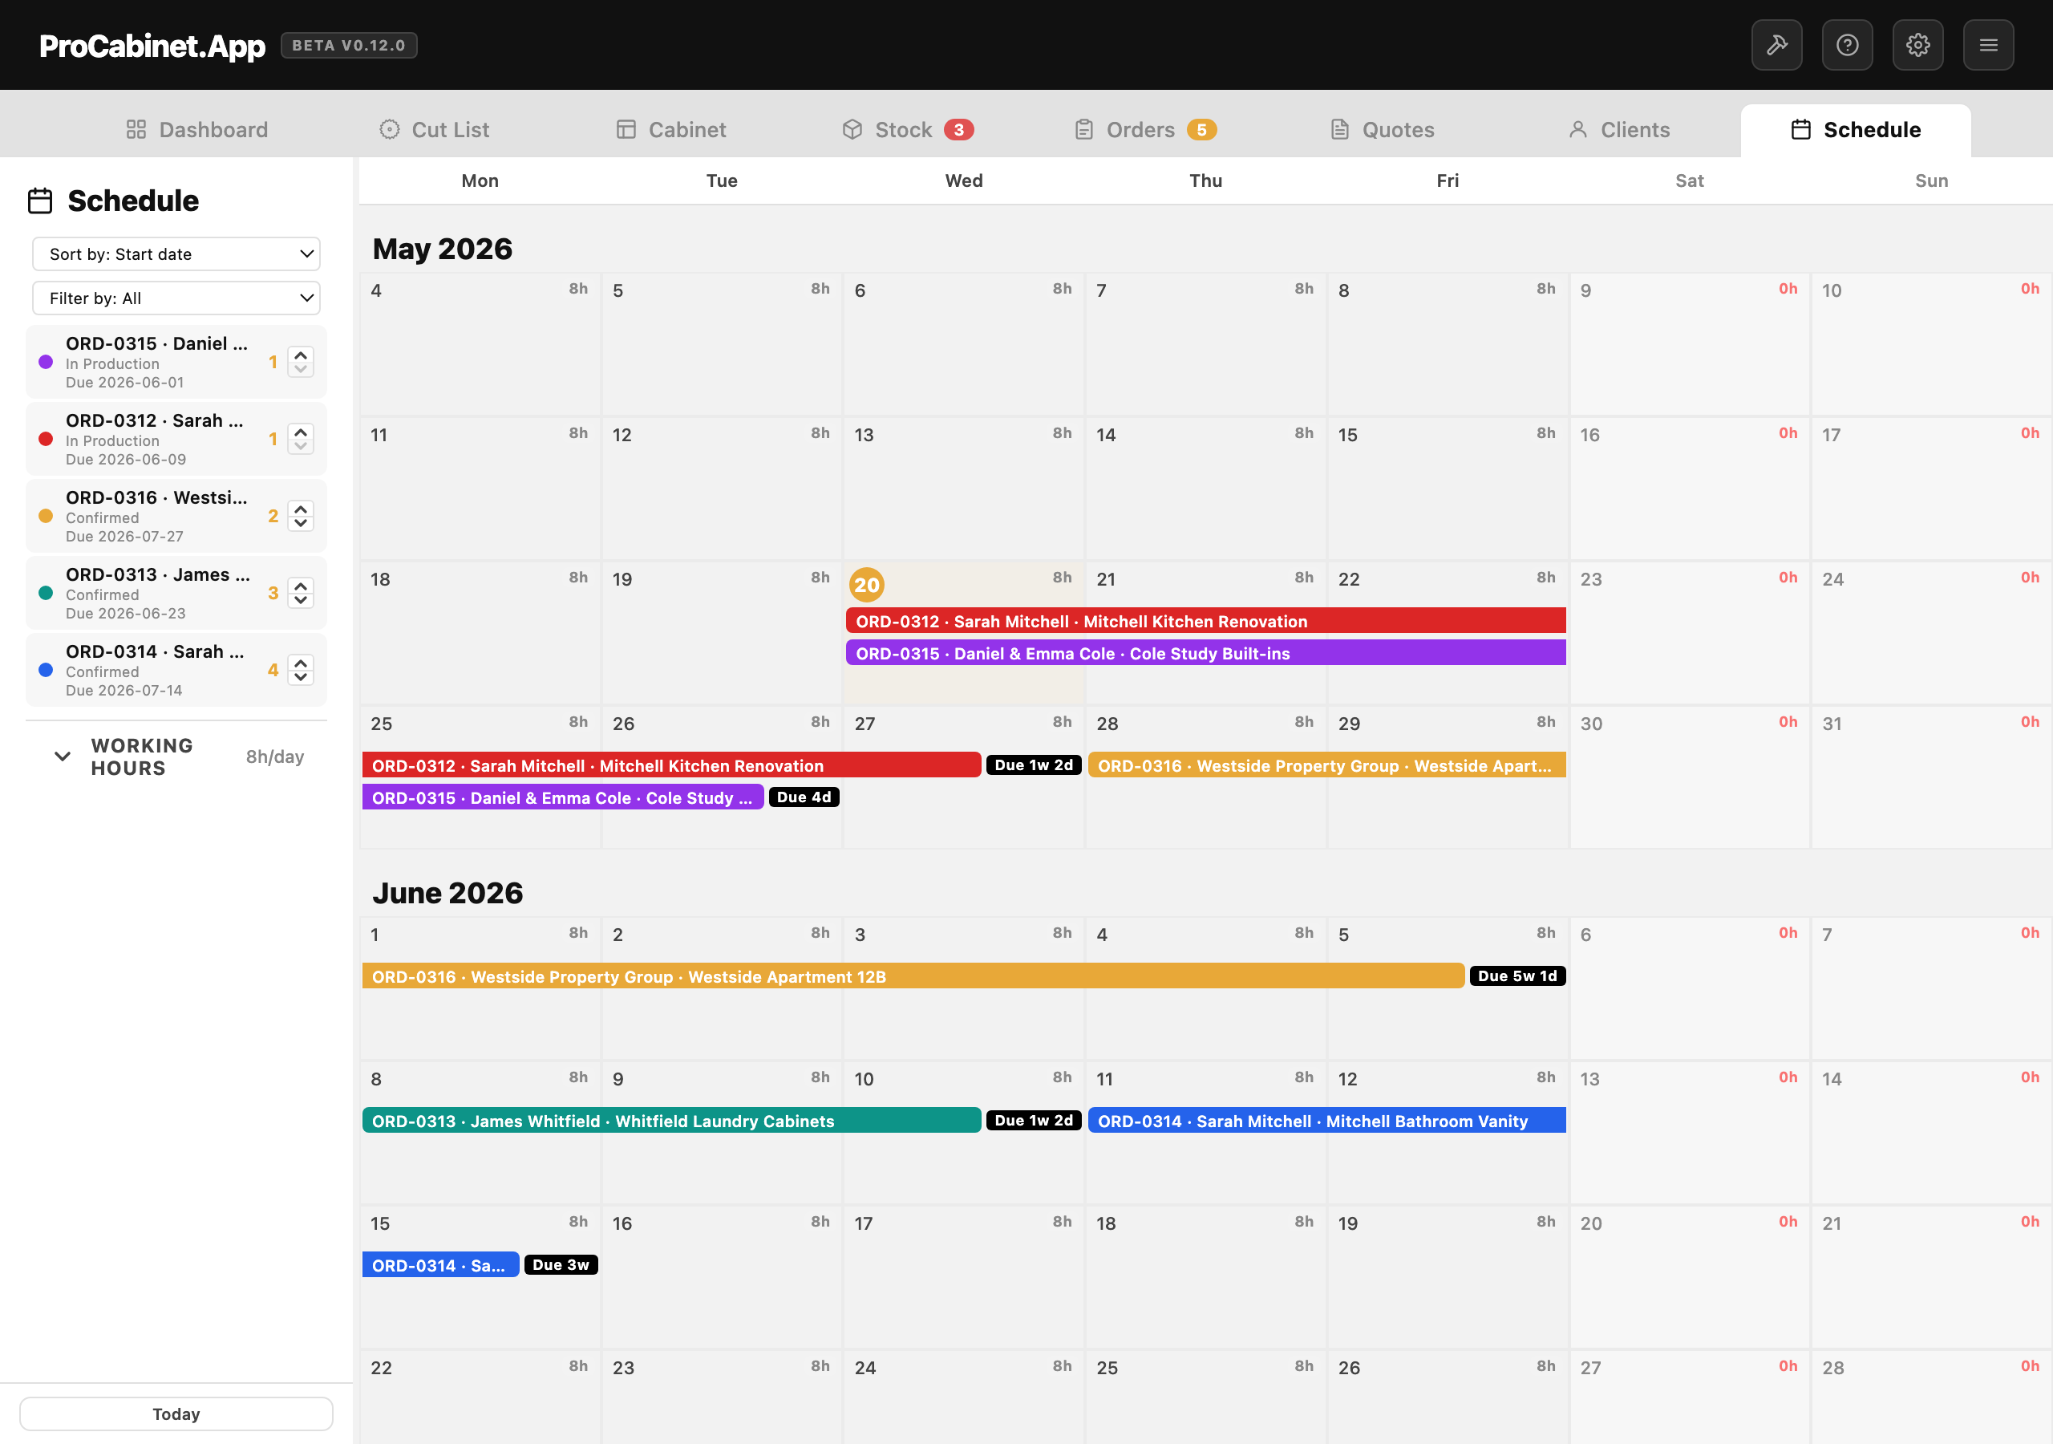
Task: Click purple color dot of ORD-0315
Action: pyautogui.click(x=46, y=363)
